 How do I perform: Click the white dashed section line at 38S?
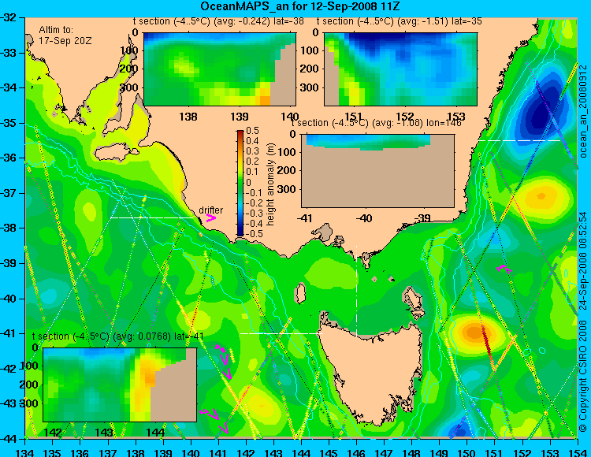[x=151, y=217]
